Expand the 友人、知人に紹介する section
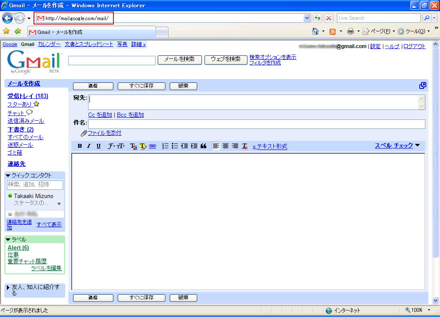The width and height of the screenshot is (440, 317). [8, 287]
